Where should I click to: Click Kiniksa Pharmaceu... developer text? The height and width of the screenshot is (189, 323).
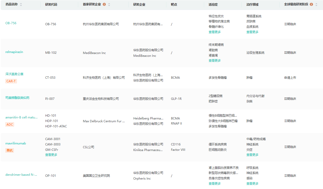[148, 150]
